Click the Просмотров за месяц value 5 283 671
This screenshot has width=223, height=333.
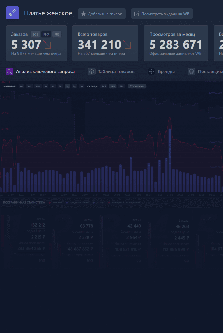[x=176, y=45]
